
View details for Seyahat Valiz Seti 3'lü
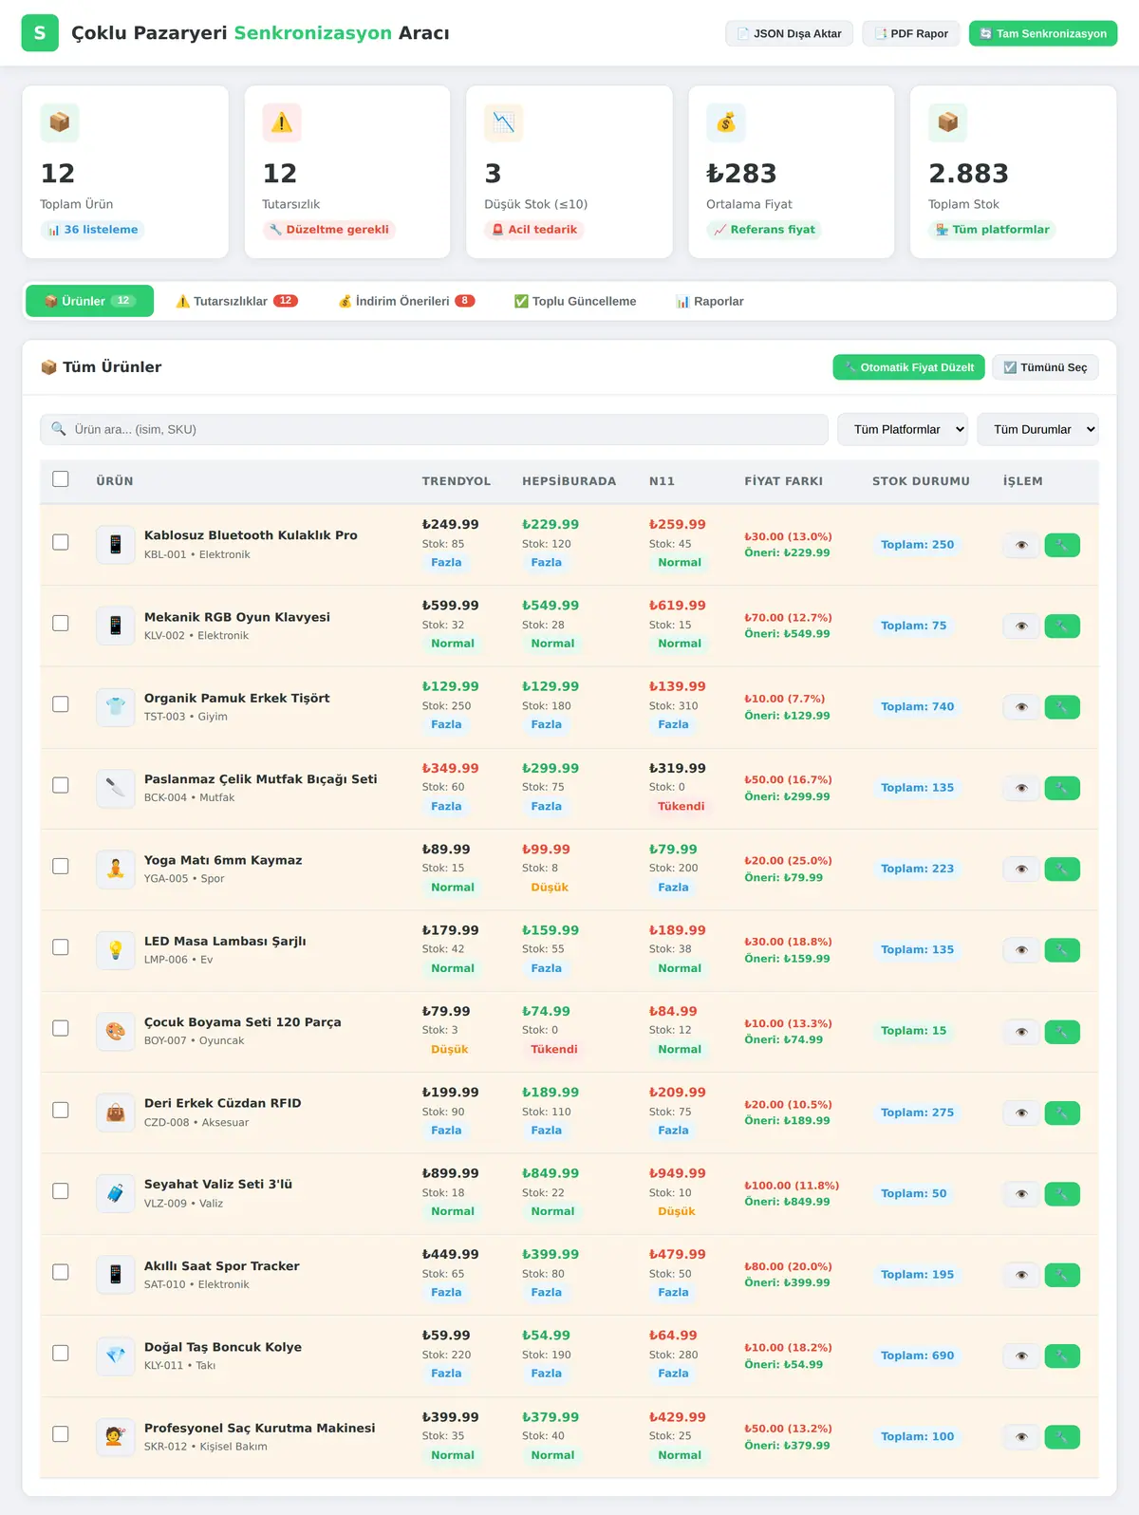1021,1193
